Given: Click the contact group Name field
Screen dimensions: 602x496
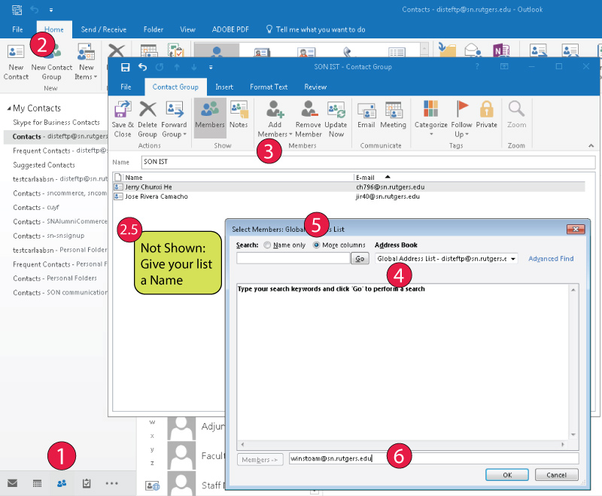Looking at the screenshot, I should [368, 162].
